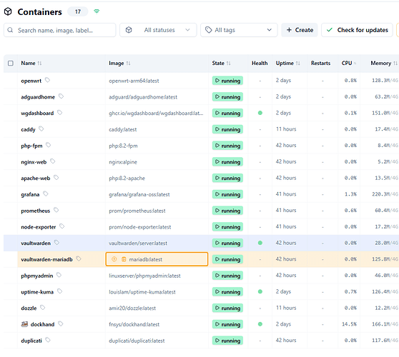Image resolution: width=399 pixels, height=357 pixels.
Task: Click the tag icon next to dockhand
Action: click(61, 323)
